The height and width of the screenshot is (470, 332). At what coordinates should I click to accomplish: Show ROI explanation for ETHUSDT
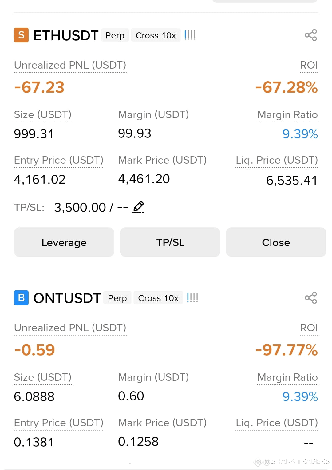pos(309,65)
